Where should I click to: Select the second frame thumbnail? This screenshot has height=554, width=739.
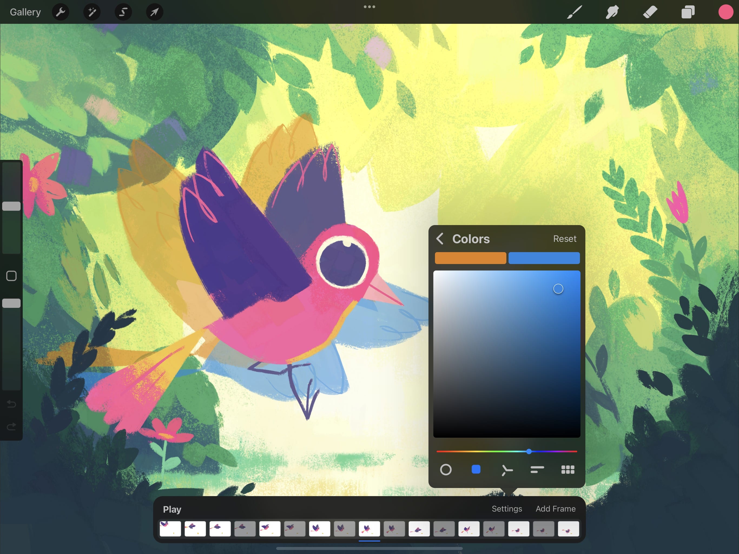(195, 529)
